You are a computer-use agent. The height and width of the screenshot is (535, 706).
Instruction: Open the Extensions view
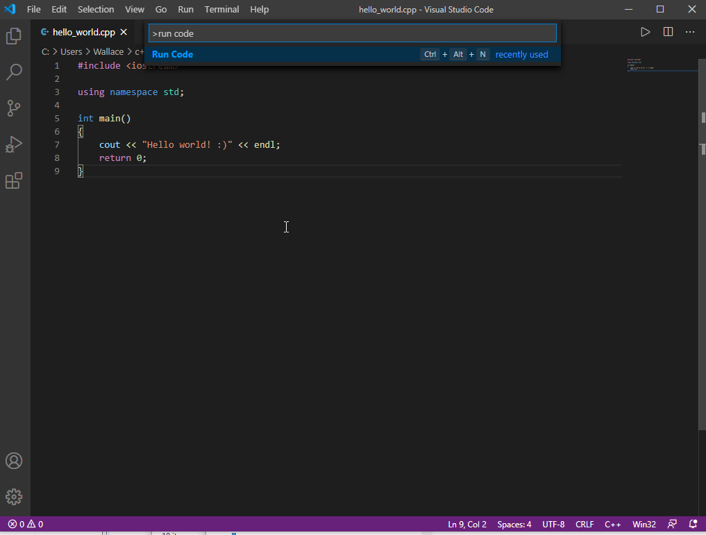point(14,180)
